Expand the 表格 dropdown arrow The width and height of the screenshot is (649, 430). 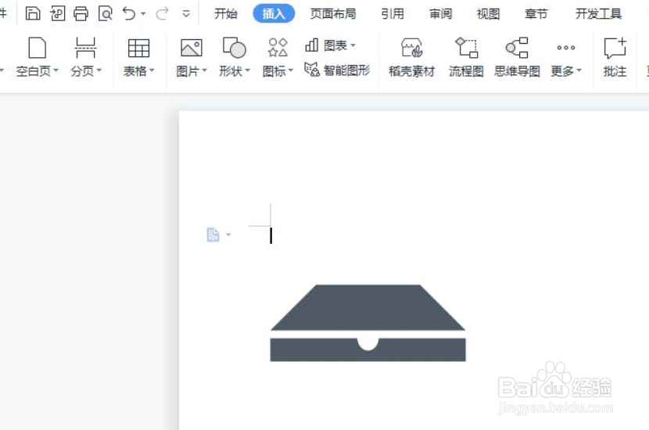pos(152,70)
